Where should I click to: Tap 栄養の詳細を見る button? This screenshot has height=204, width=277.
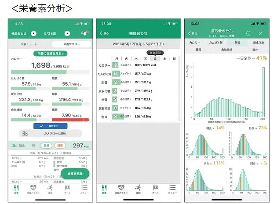pos(51,54)
